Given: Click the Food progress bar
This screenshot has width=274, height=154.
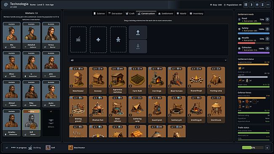Looking at the screenshot, I should 253,24.
